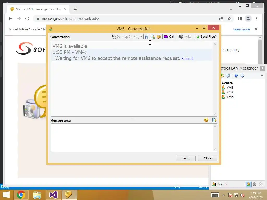Open Messenger help question-mark icon

click(236, 76)
